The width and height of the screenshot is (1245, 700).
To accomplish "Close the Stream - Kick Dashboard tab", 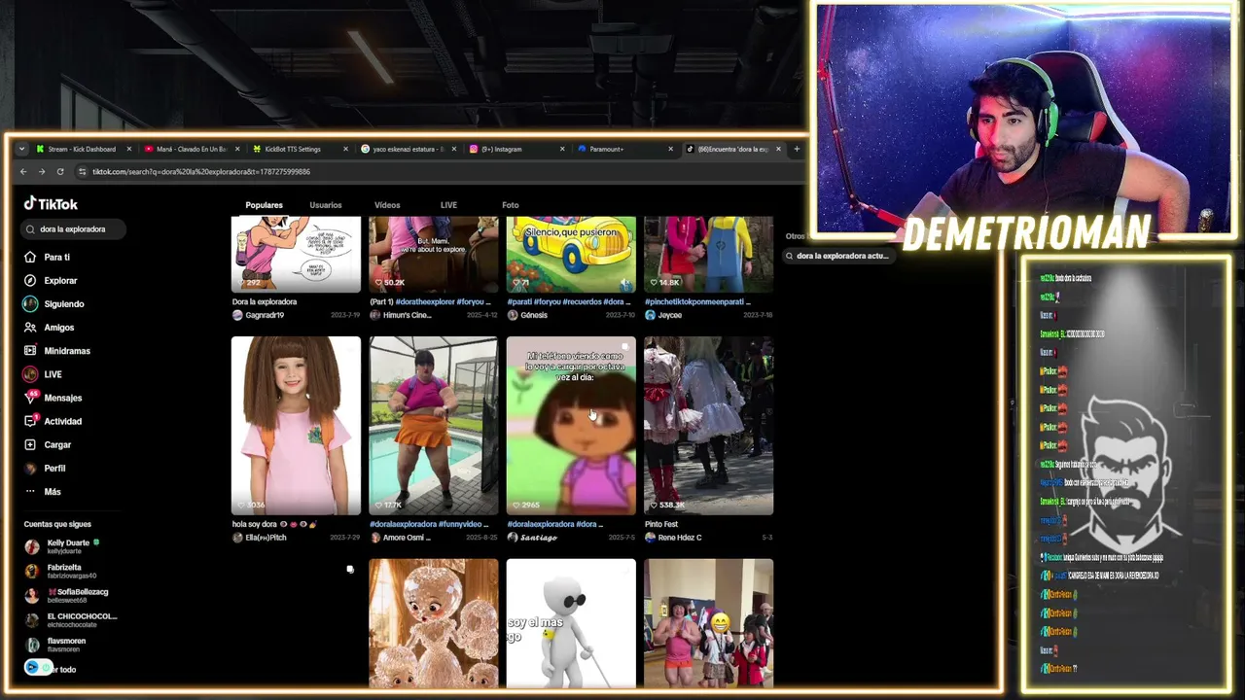I will (128, 149).
